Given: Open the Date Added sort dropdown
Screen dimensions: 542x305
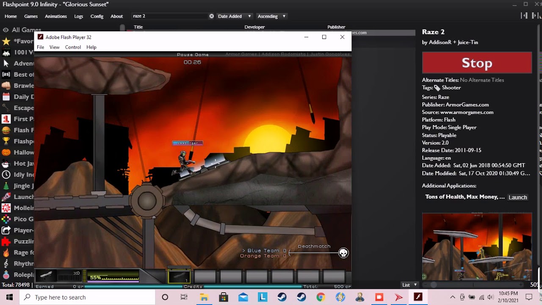Looking at the screenshot, I should (235, 16).
